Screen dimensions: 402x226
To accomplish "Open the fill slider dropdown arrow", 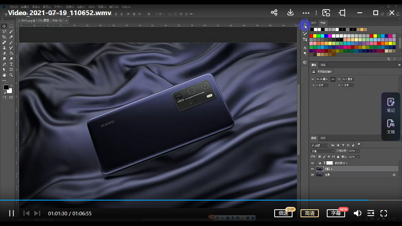I will [358, 156].
